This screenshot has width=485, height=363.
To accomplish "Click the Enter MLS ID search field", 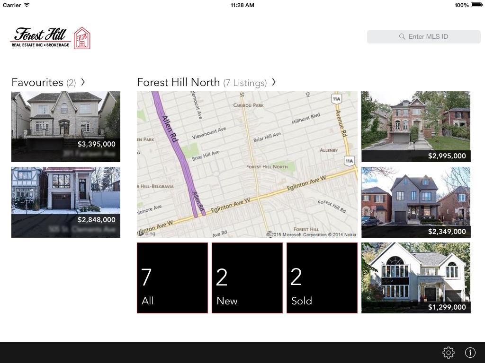I will 424,37.
